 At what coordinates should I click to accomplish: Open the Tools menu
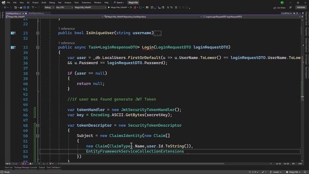click(x=76, y=2)
